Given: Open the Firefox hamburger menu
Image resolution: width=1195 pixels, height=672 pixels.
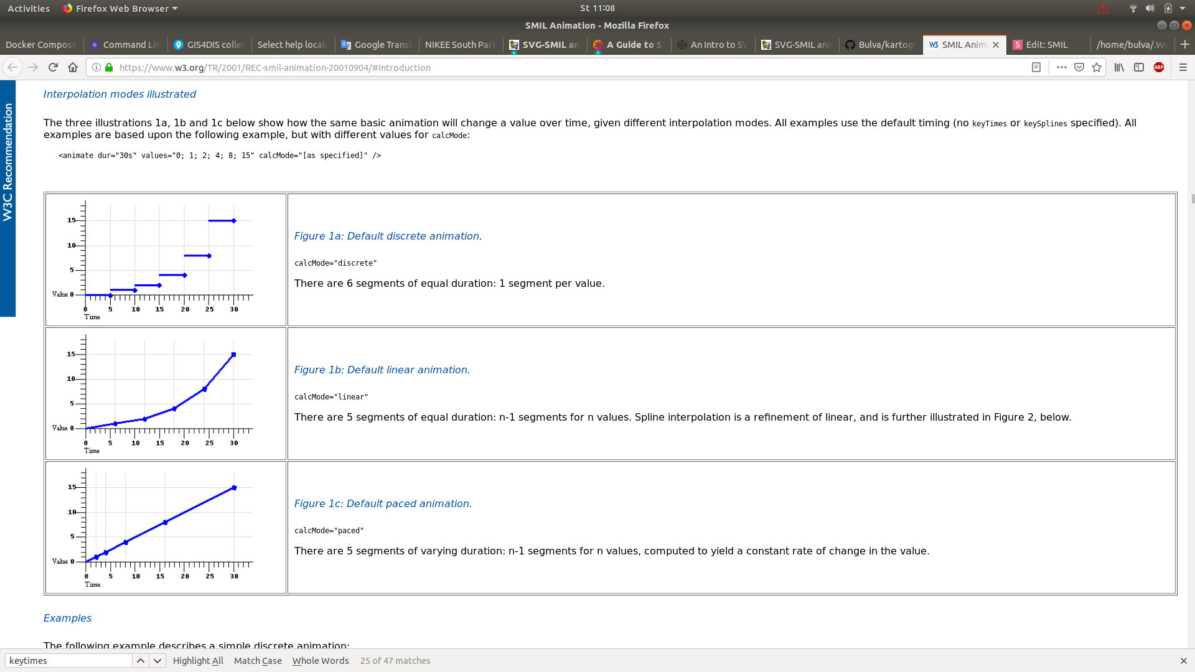Looking at the screenshot, I should [1183, 67].
